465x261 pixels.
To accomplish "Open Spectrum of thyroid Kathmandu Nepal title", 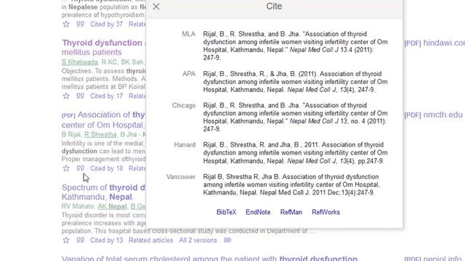I will pyautogui.click(x=103, y=192).
